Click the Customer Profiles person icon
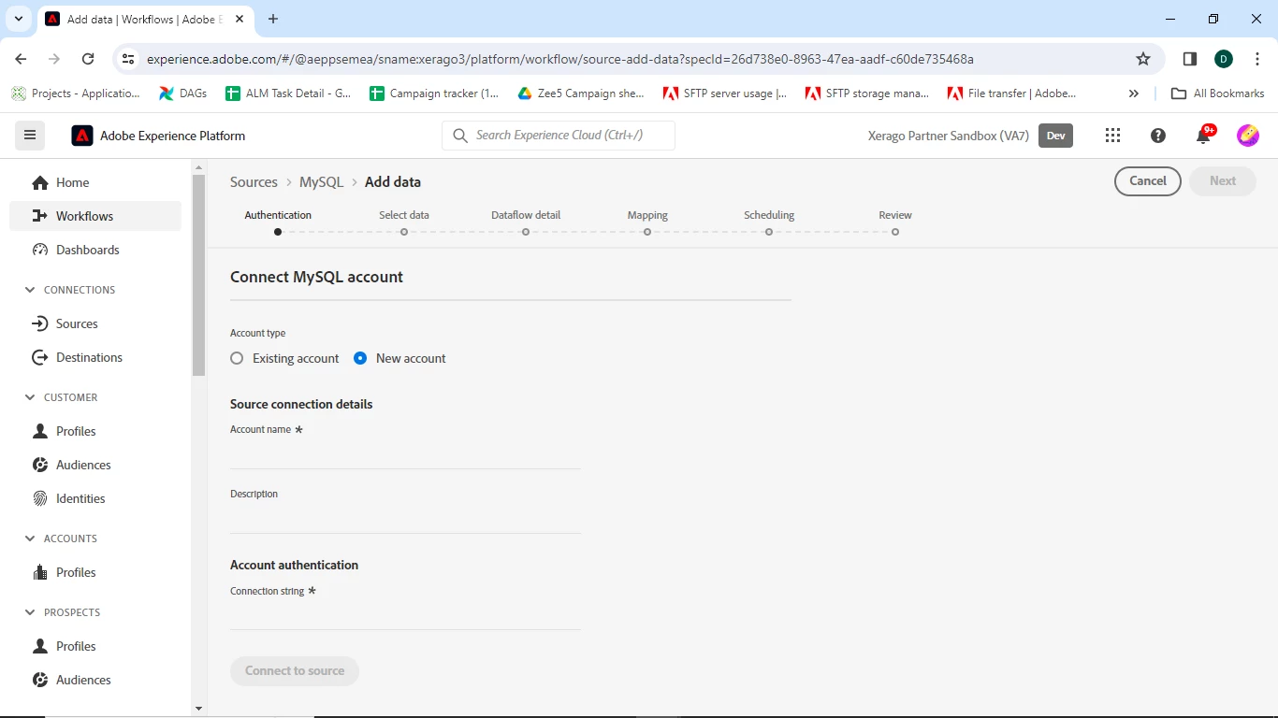Screen dimensions: 1278x718 point(40,431)
